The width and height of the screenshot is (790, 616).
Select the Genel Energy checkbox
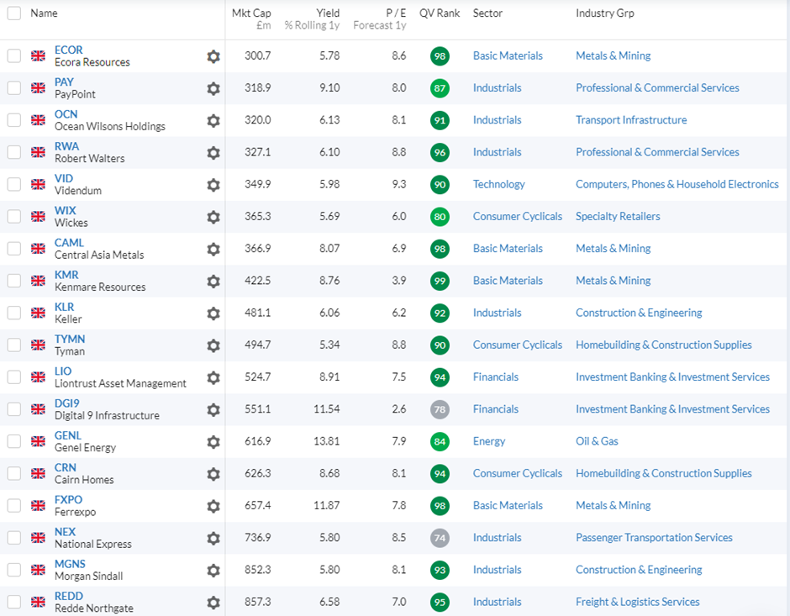click(x=14, y=441)
